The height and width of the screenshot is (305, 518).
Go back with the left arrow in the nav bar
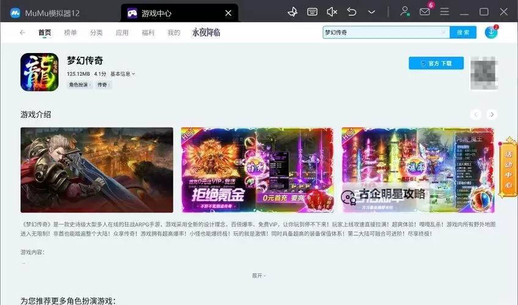coord(22,32)
